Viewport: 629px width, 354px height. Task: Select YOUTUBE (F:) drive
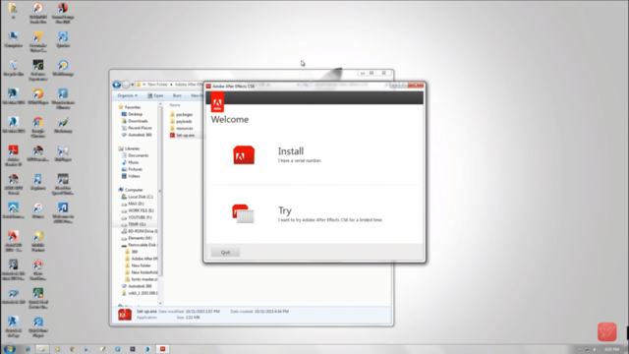point(137,217)
